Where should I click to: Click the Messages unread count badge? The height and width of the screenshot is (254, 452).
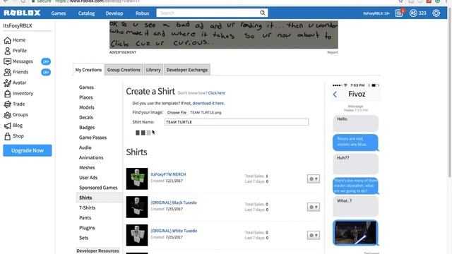point(46,61)
